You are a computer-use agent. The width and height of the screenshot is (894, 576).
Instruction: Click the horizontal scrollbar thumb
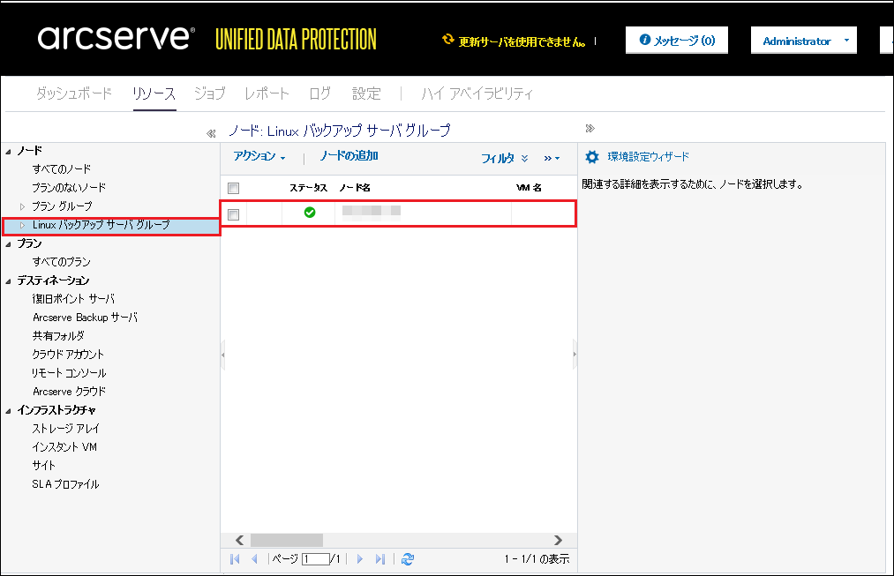(x=287, y=540)
